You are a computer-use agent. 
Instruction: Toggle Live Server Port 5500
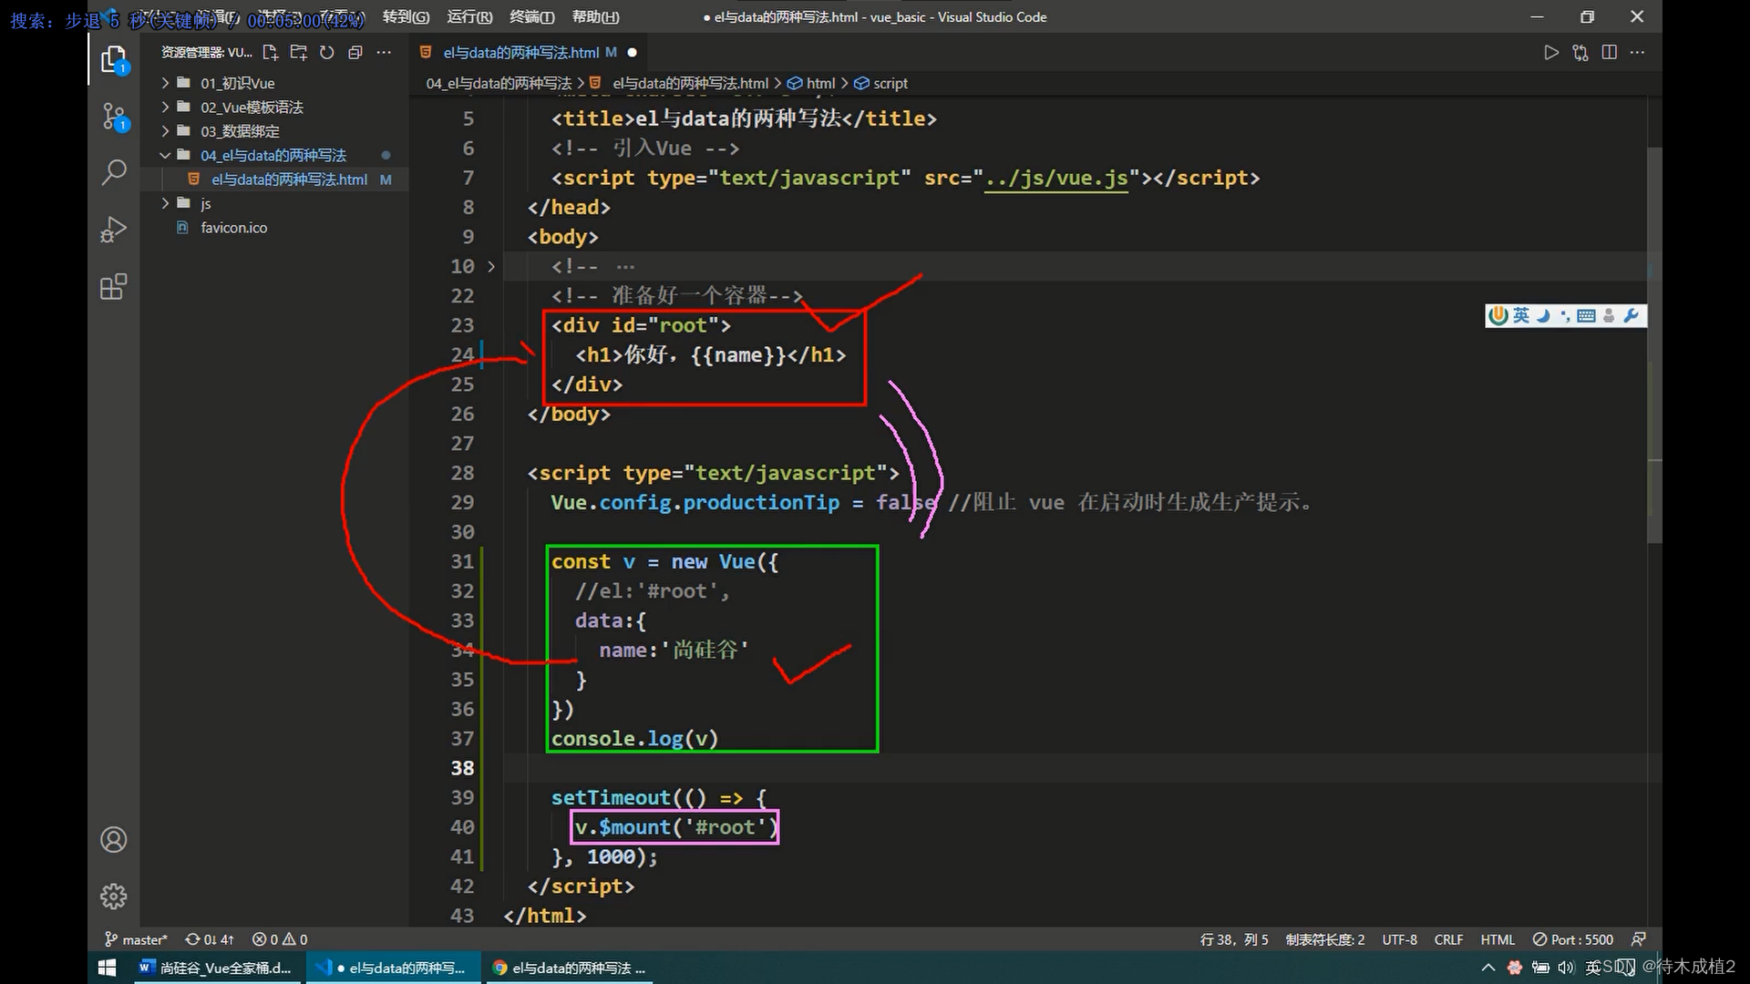tap(1573, 939)
